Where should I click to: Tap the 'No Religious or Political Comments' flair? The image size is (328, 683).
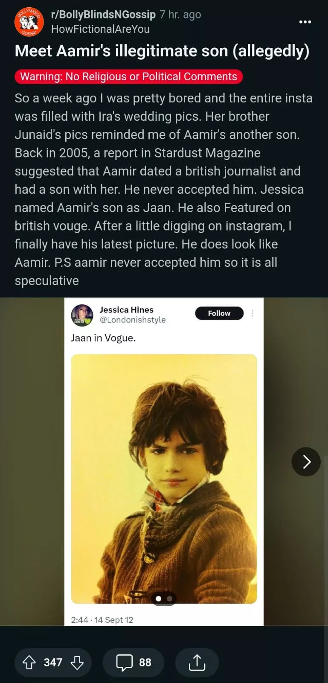click(x=128, y=76)
